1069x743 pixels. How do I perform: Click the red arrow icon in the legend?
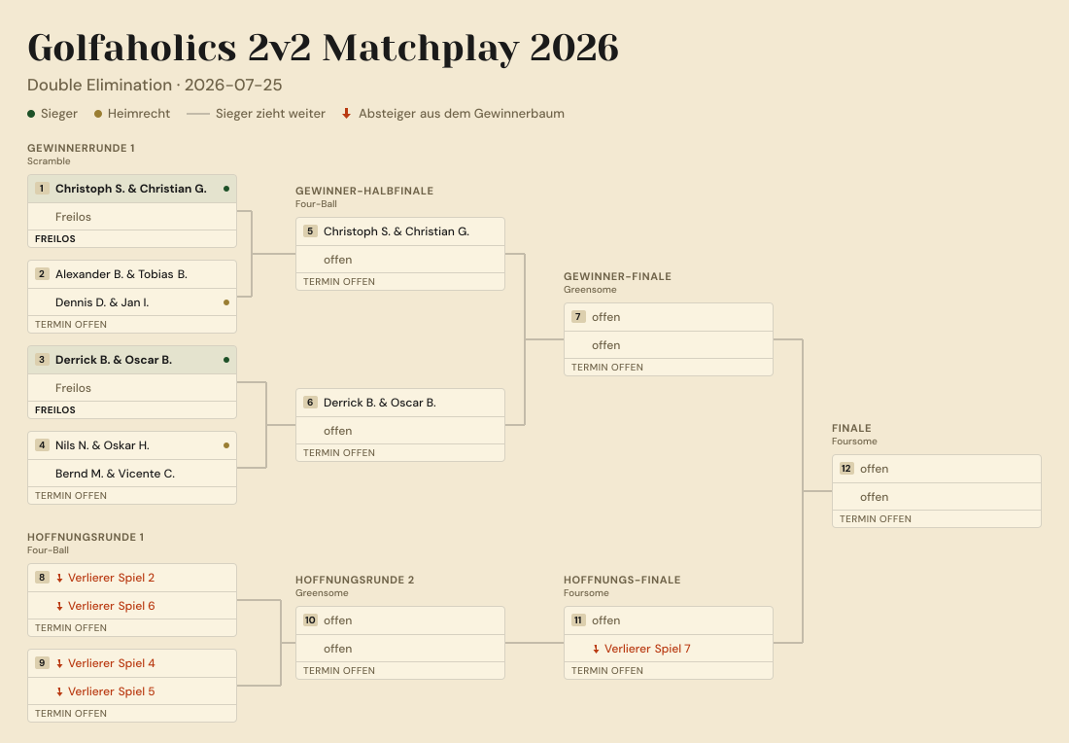[x=346, y=113]
